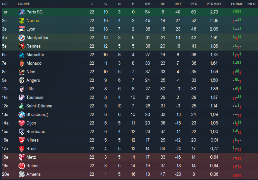Sort table by PTS column header
The image size is (258, 180).
(x=193, y=4)
